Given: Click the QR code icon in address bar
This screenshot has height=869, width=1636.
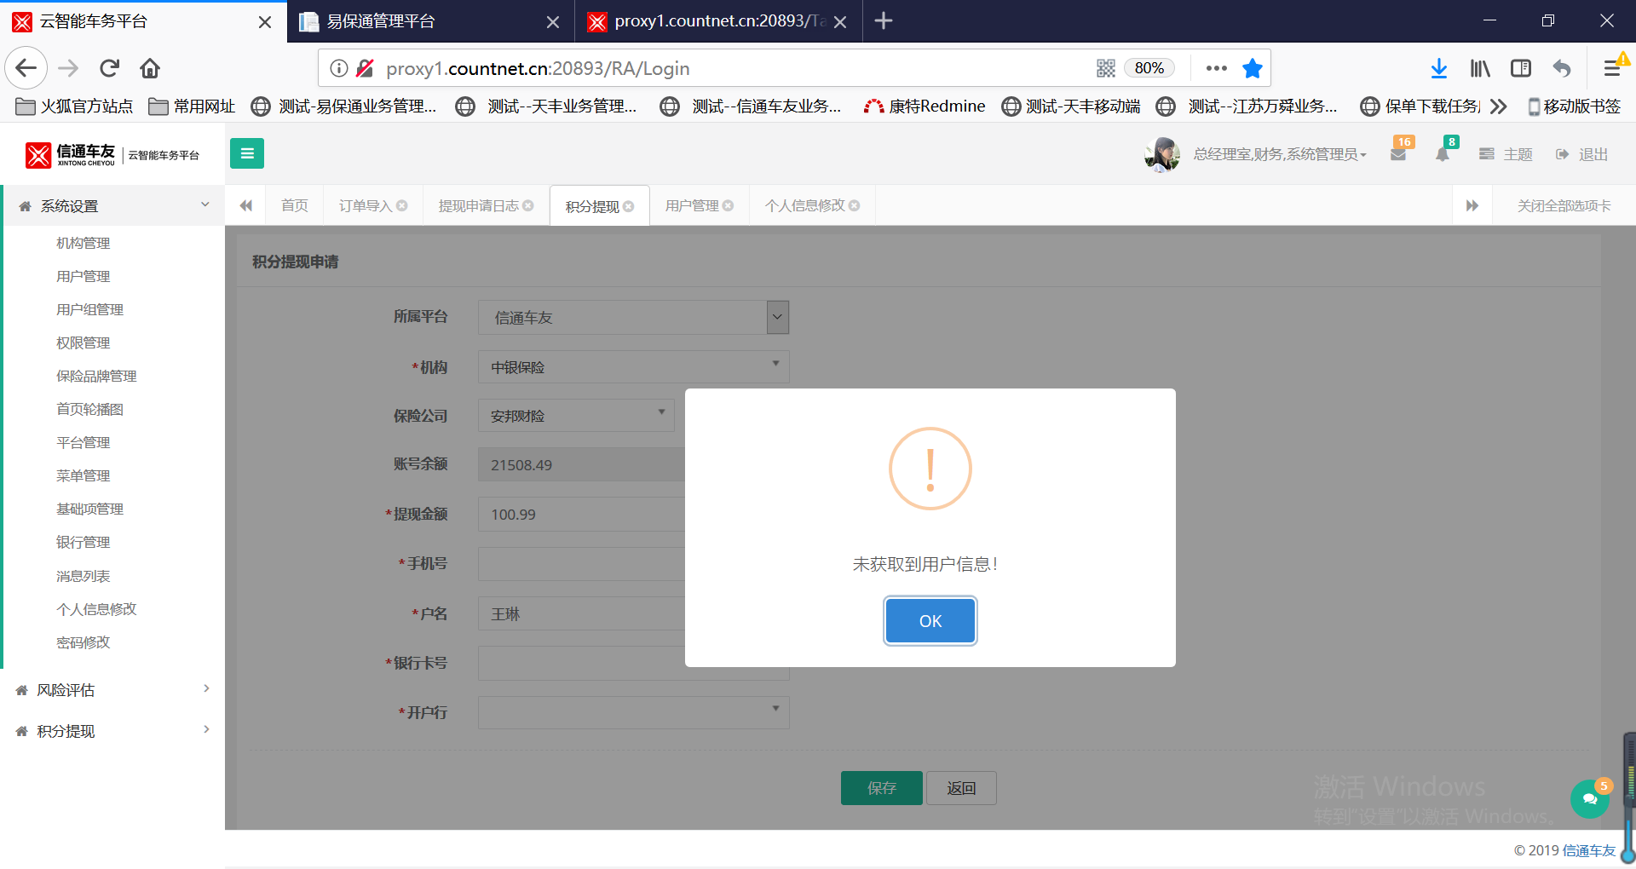Looking at the screenshot, I should pos(1106,68).
